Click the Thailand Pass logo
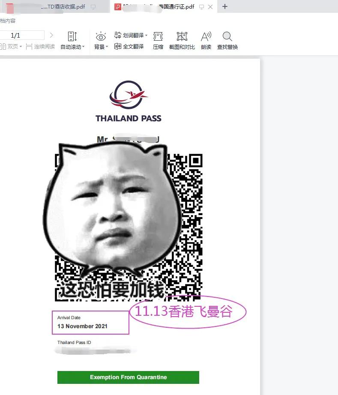Screen dimensions: 338x395 coord(129,95)
